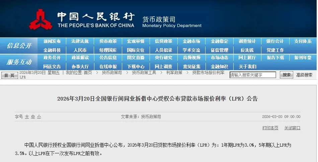This screenshot has width=318, height=162.
Task: Select the 政策解读 item
Action: pos(80,58)
